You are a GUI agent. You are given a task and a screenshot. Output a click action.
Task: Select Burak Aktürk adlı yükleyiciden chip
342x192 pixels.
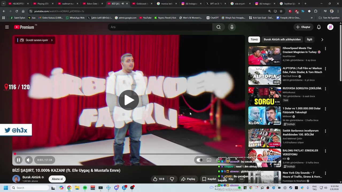coord(282,39)
